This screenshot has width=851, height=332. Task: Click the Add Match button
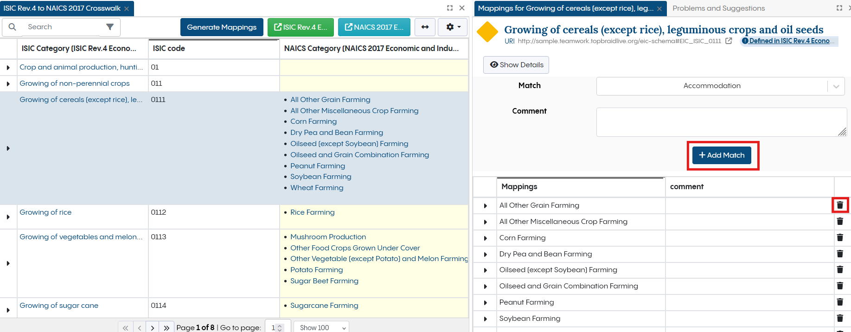[x=722, y=155]
